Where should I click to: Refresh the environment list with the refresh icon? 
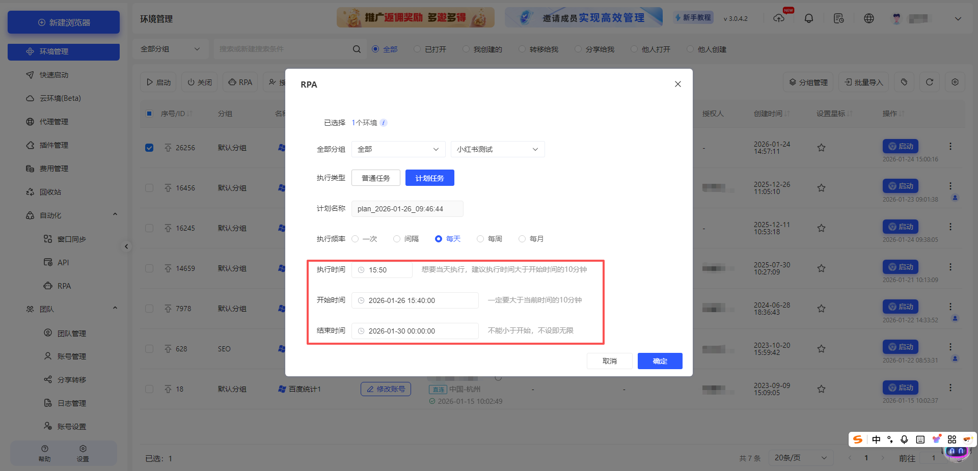pos(930,81)
